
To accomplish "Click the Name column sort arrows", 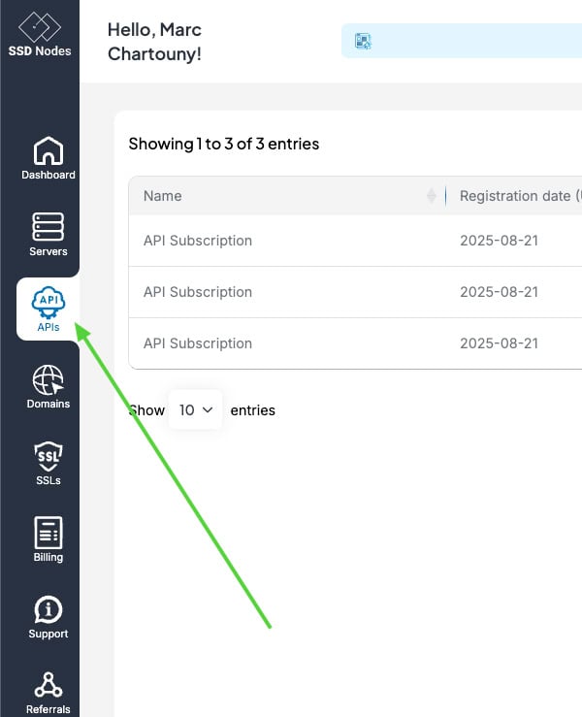I will coord(431,196).
